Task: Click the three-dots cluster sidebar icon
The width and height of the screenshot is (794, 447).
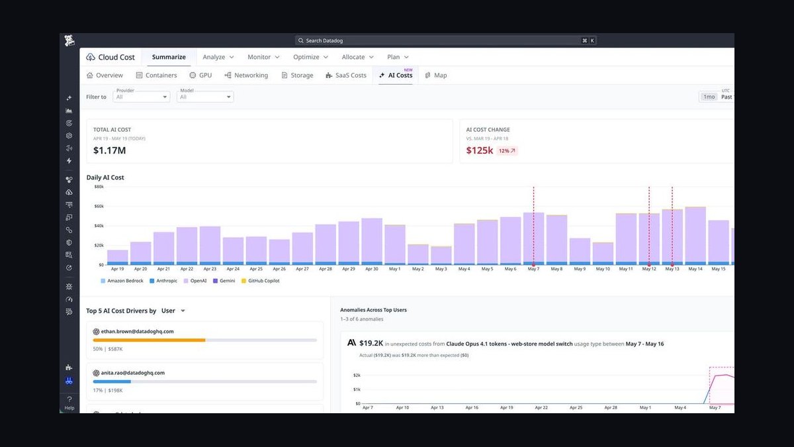Action: pyautogui.click(x=69, y=179)
